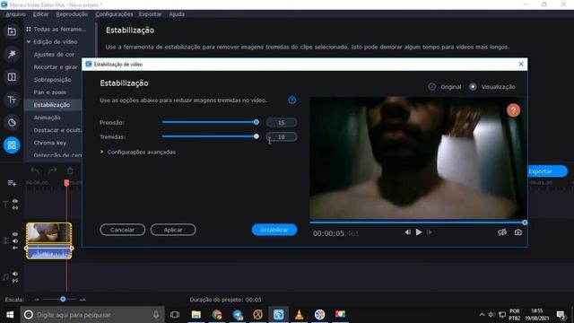Open Task View on taskbar
The width and height of the screenshot is (574, 323).
[x=175, y=315]
